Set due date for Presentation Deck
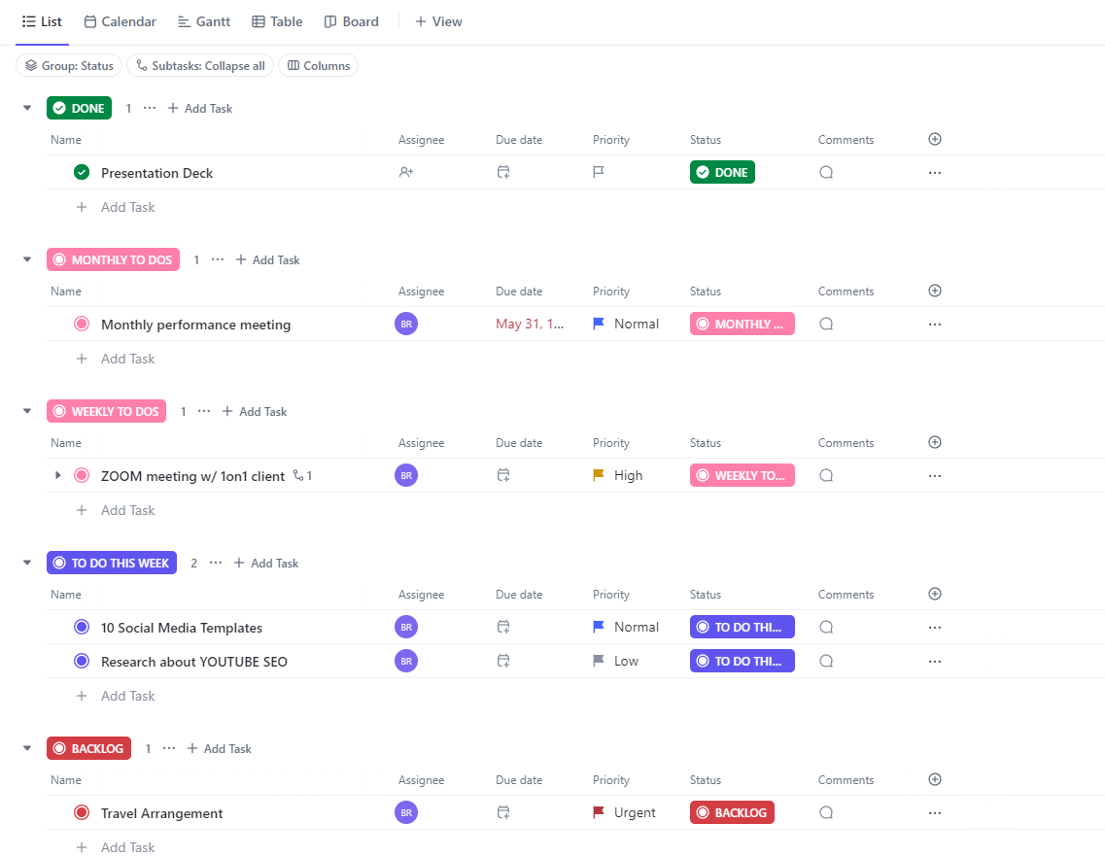The height and width of the screenshot is (857, 1105). [x=503, y=172]
